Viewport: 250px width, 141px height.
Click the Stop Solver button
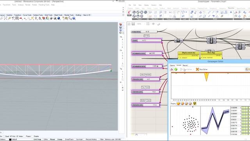(202, 69)
